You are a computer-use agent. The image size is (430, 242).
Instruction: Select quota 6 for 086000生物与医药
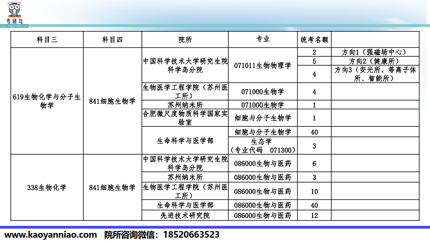[x=314, y=163]
